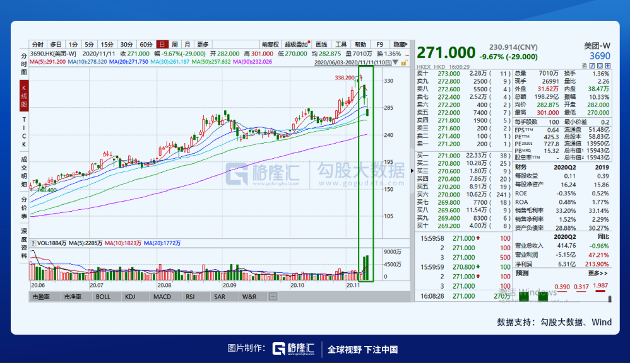Click the 买一 271.000 bid row

click(463, 155)
